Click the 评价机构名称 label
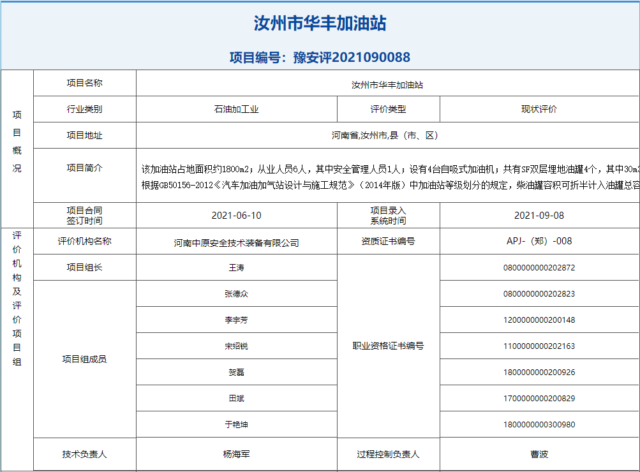The width and height of the screenshot is (640, 472). [x=84, y=241]
